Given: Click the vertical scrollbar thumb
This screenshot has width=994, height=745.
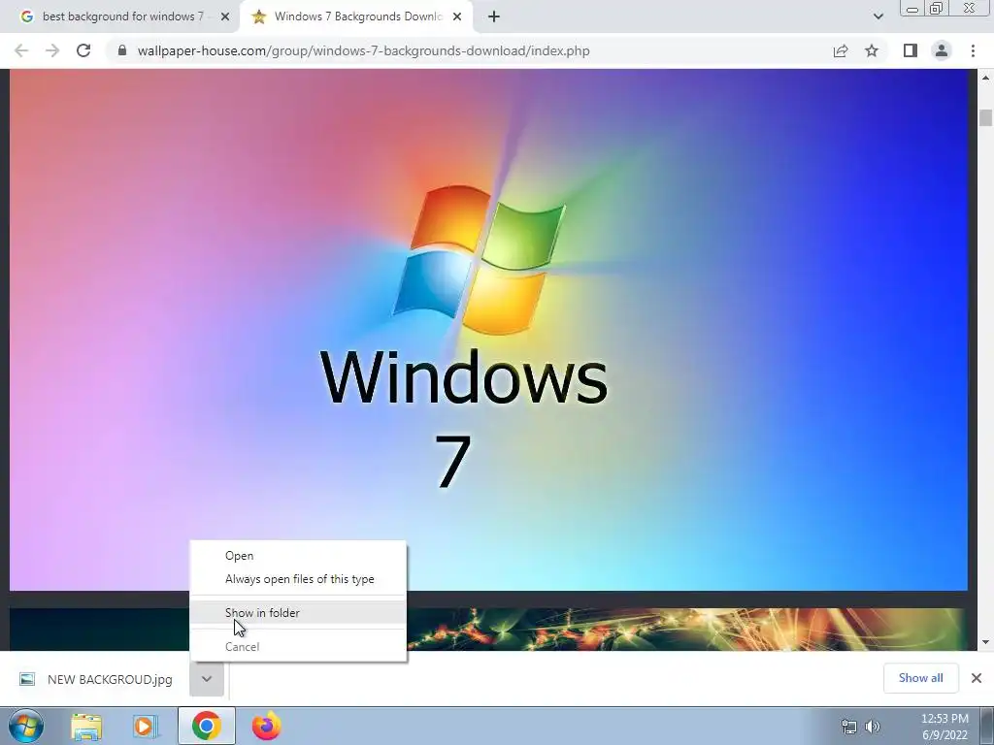Looking at the screenshot, I should click(x=985, y=118).
